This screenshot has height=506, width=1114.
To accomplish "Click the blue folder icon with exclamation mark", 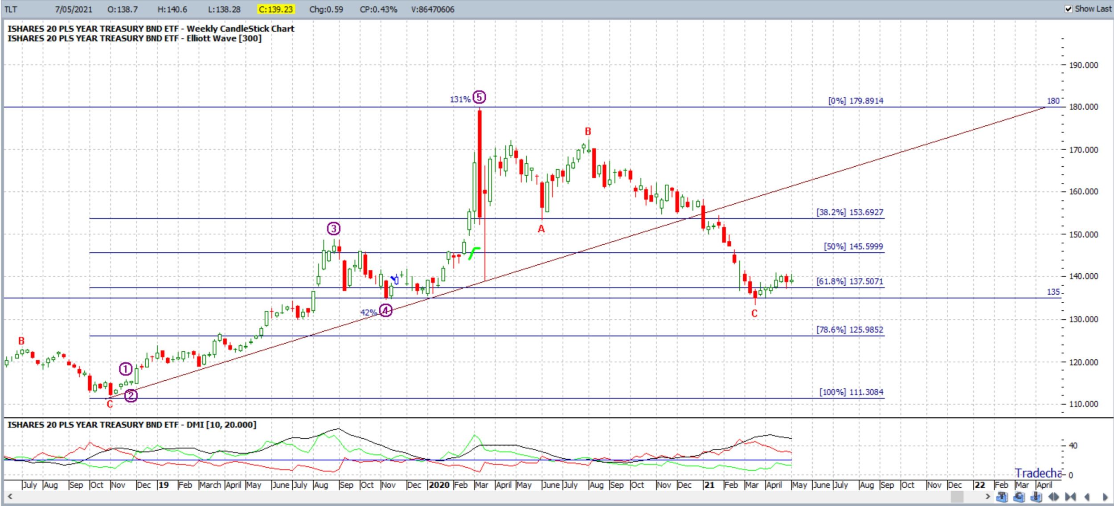I will tap(1036, 497).
